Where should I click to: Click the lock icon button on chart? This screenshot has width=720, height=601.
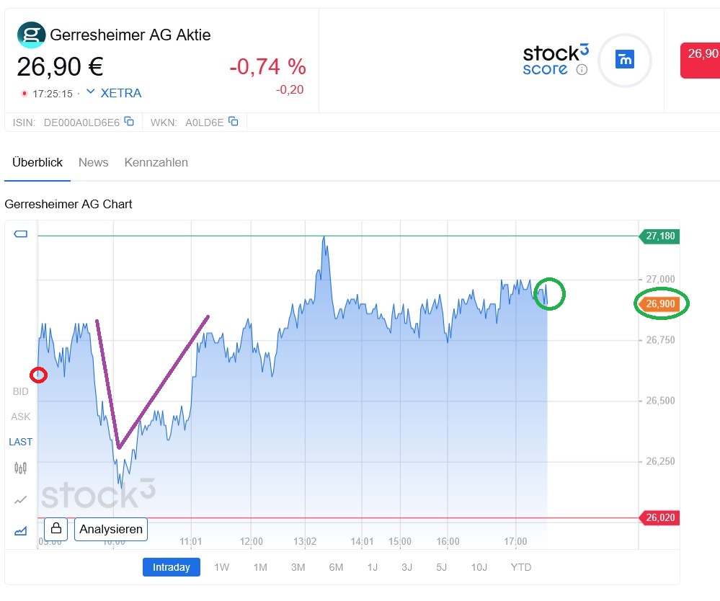[x=56, y=529]
